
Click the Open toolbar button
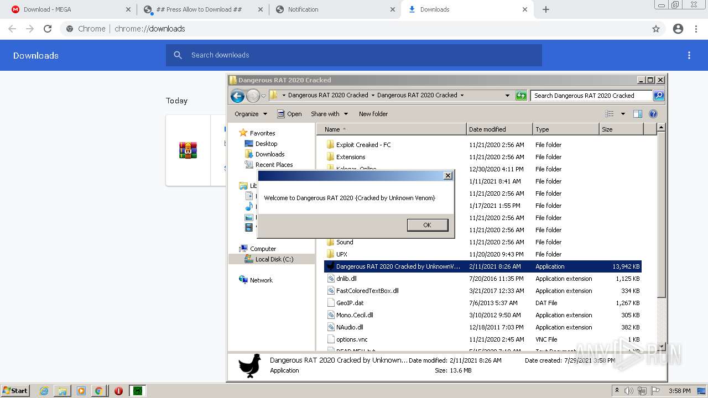[x=289, y=114]
